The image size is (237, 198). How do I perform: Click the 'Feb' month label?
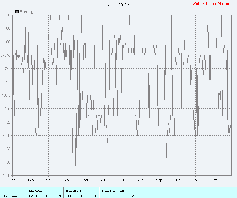coord(31,180)
